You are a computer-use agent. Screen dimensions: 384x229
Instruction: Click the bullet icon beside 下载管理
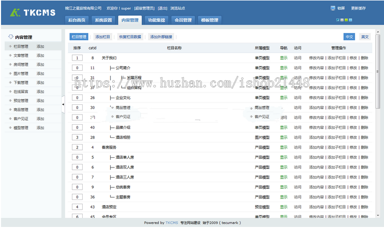pos(10,82)
